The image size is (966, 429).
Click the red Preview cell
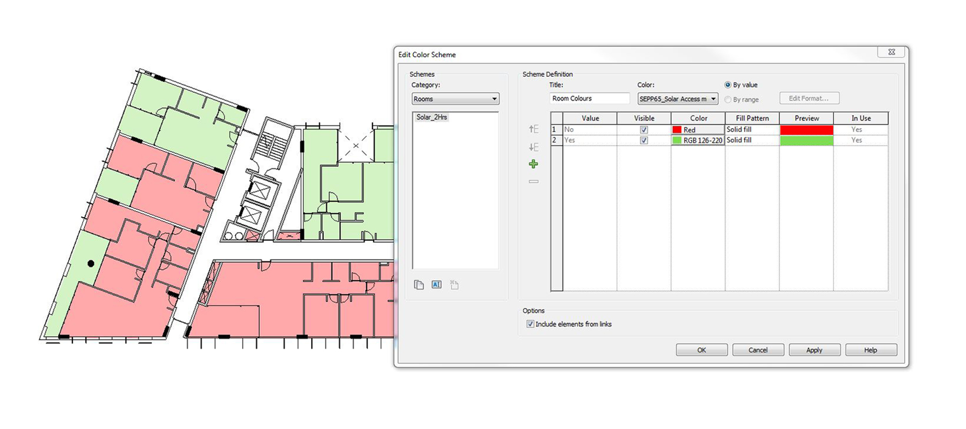coord(807,130)
